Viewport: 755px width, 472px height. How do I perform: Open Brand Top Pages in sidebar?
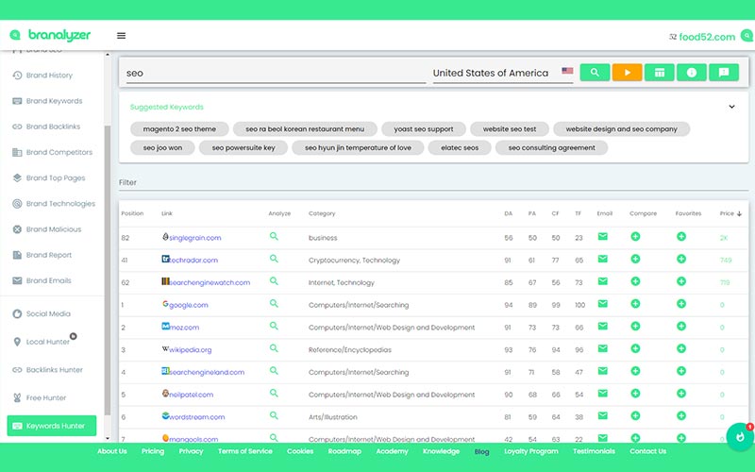56,177
